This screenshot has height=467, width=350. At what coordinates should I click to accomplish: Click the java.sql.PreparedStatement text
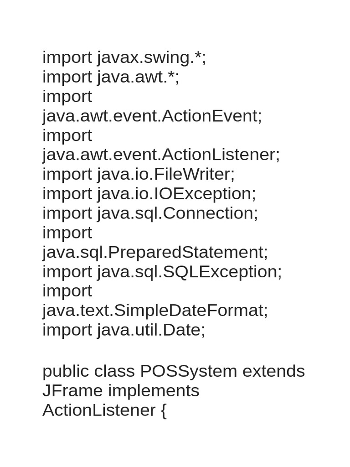point(155,252)
